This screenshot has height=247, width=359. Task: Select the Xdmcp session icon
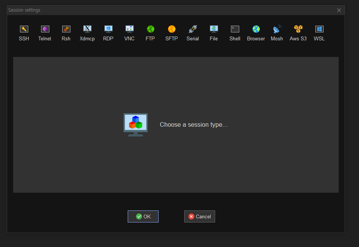pyautogui.click(x=87, y=33)
